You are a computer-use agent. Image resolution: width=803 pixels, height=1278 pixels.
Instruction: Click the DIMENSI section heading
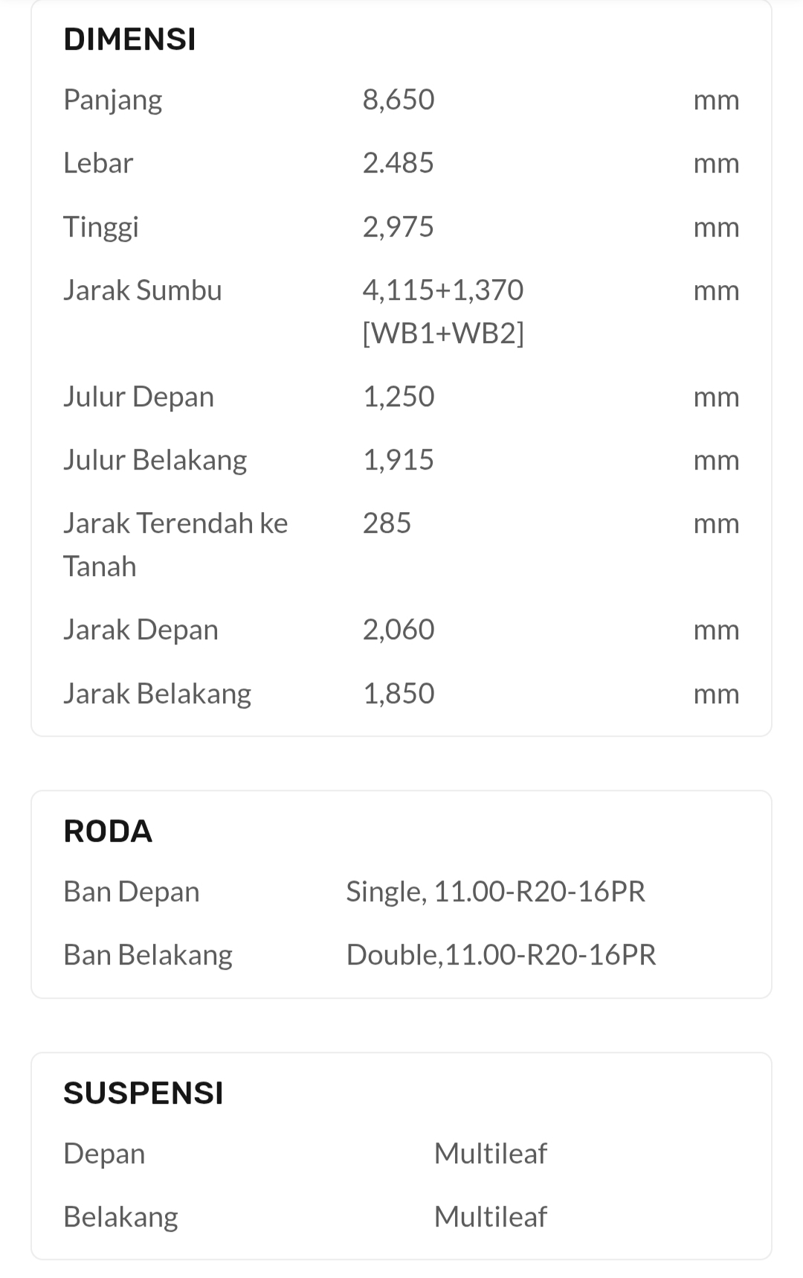(129, 39)
